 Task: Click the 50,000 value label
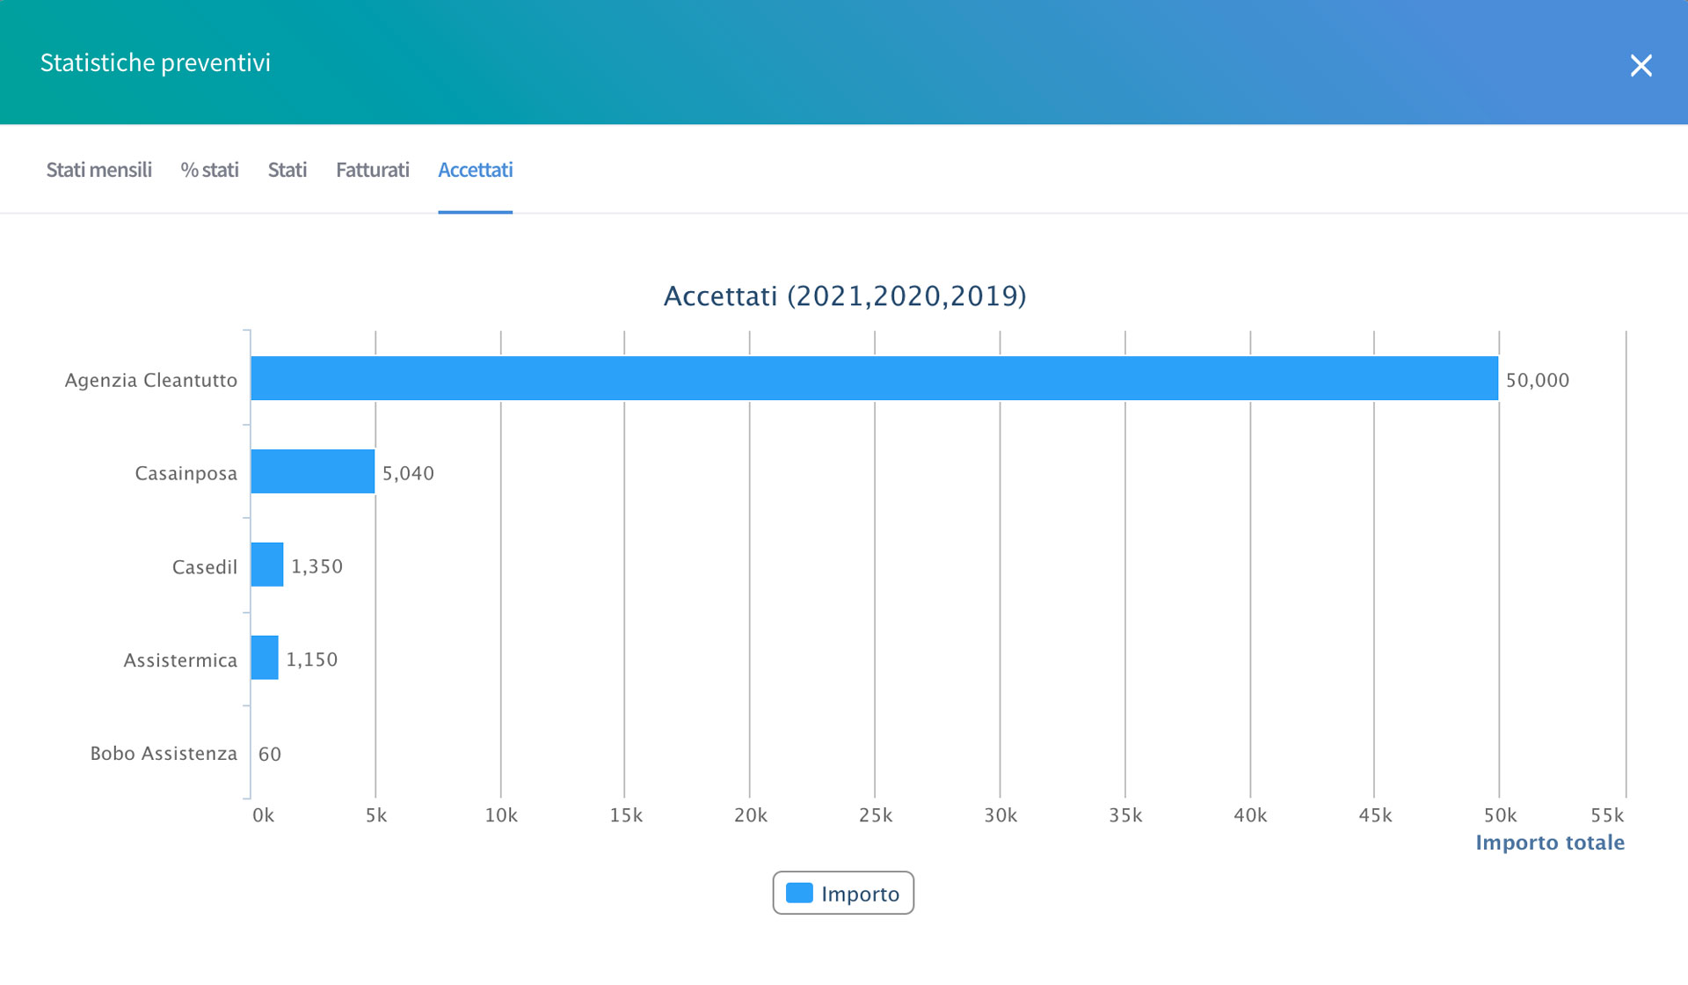coord(1537,380)
